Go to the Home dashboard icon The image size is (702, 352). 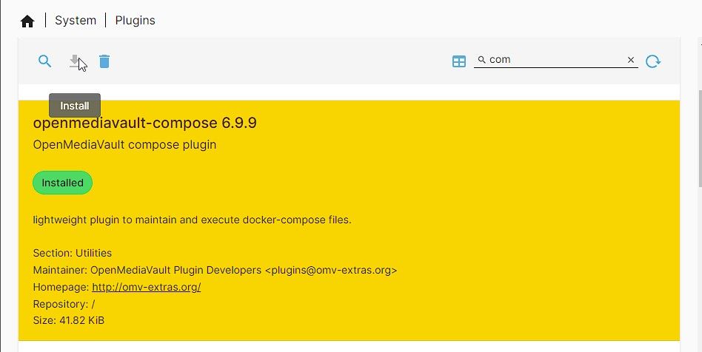[27, 21]
